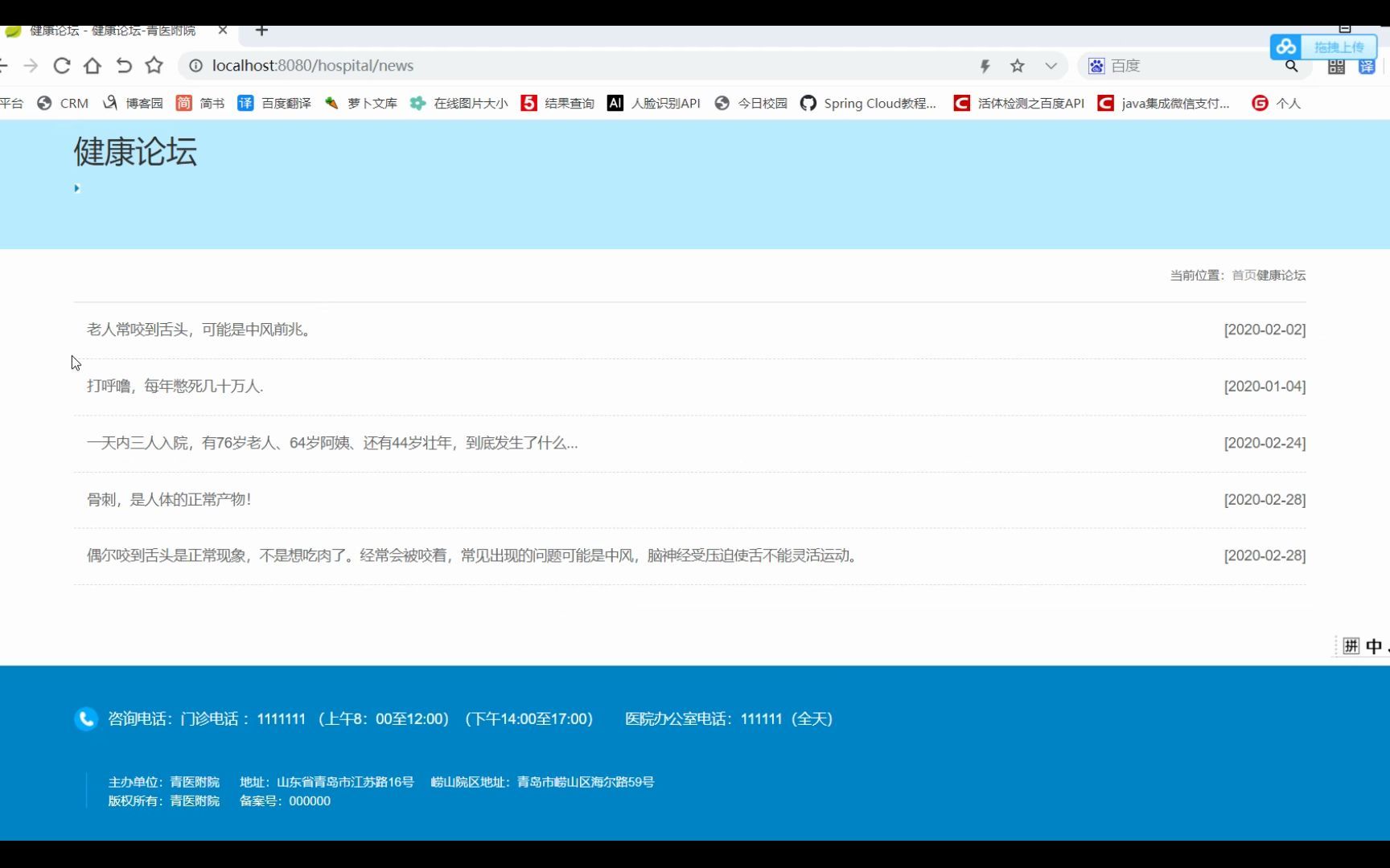Open the 萝卜文库 bookmark
1390x868 pixels.
[372, 103]
